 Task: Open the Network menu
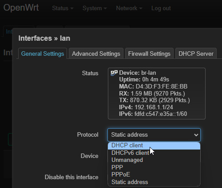tap(129, 8)
